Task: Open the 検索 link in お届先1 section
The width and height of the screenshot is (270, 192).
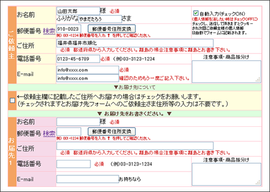Action: (x=49, y=133)
